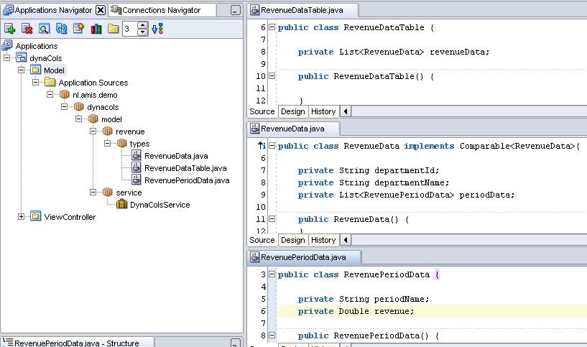Open Design tab of RevenueDataTable.java editor
This screenshot has width=587, height=347.
[x=292, y=111]
